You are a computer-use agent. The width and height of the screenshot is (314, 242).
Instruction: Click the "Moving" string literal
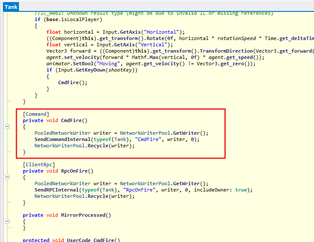point(108,64)
